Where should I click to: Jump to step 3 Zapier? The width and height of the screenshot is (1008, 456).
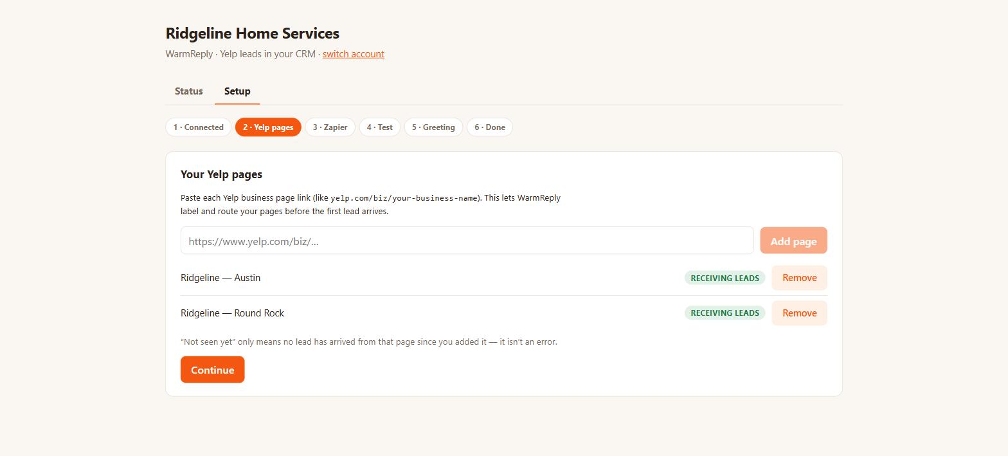(330, 127)
